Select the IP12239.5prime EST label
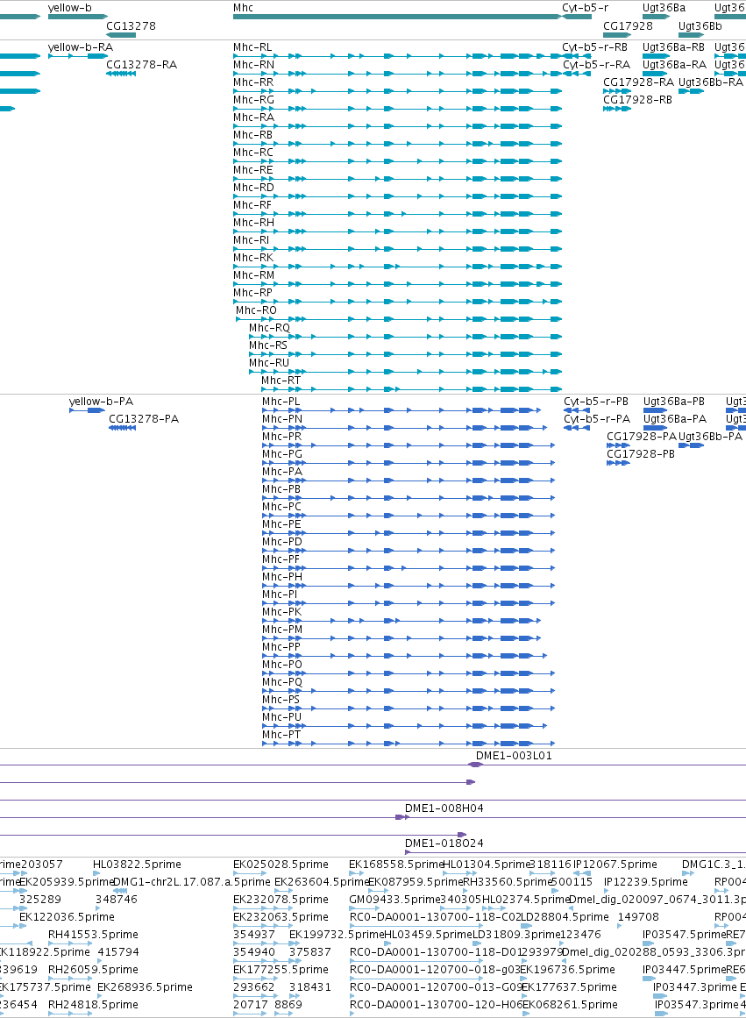The image size is (746, 1018). (645, 882)
